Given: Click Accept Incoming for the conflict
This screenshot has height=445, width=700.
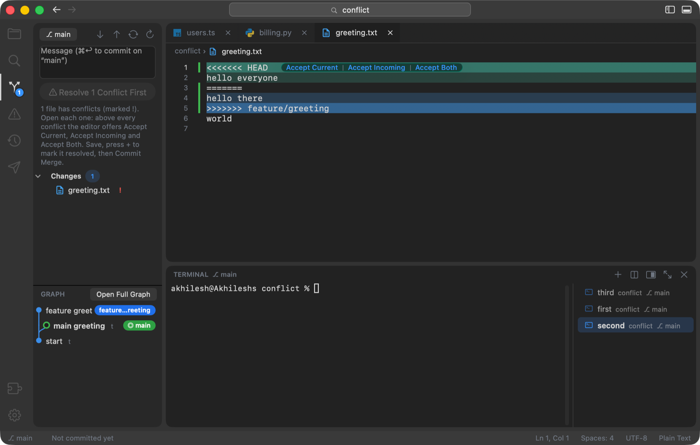Looking at the screenshot, I should pos(376,68).
